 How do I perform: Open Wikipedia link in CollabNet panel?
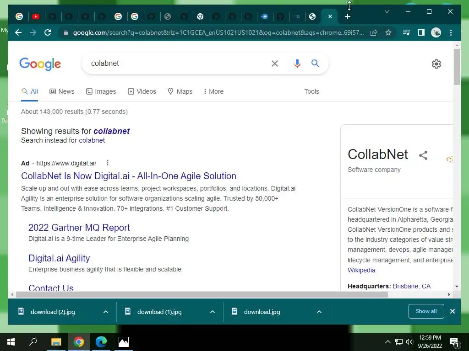click(361, 270)
